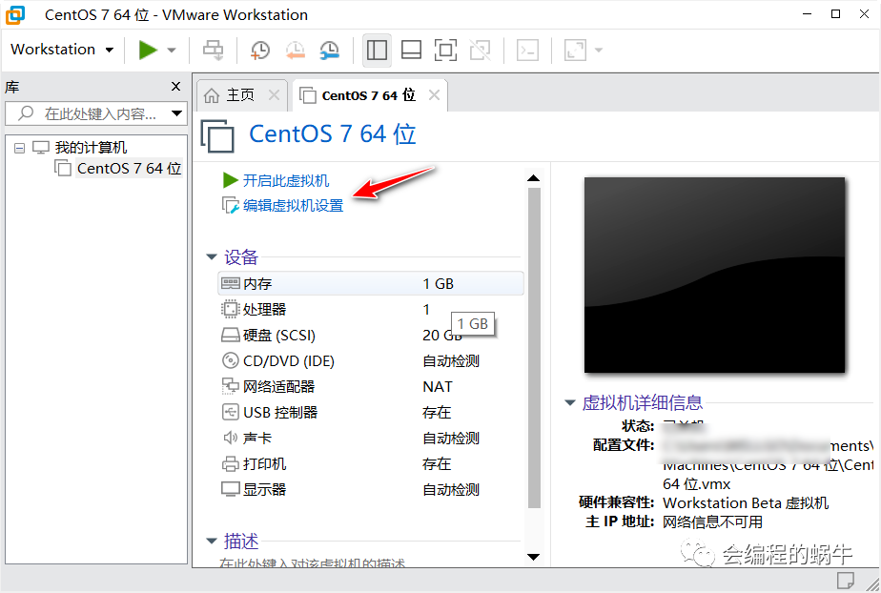881x593 pixels.
Task: Minimize the VMware Workstation window
Action: [x=808, y=14]
